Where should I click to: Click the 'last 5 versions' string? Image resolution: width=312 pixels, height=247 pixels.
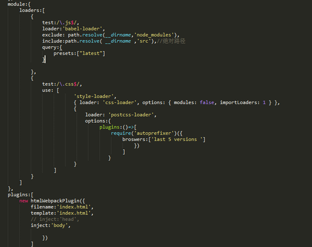[x=177, y=139]
